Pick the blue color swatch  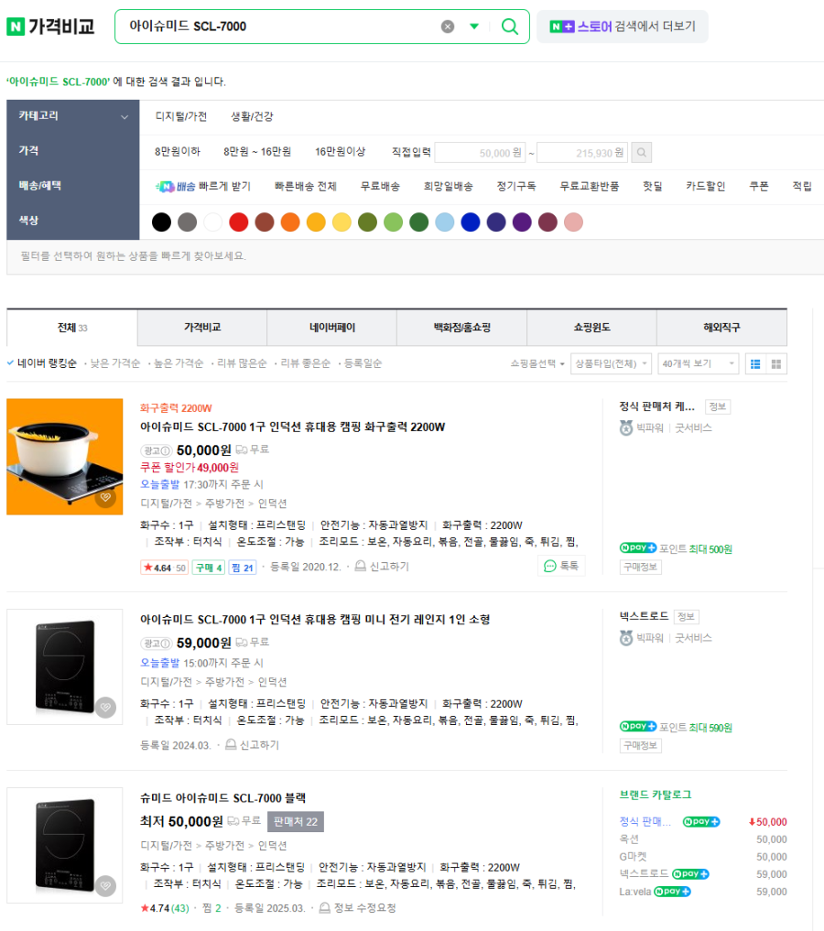(471, 222)
